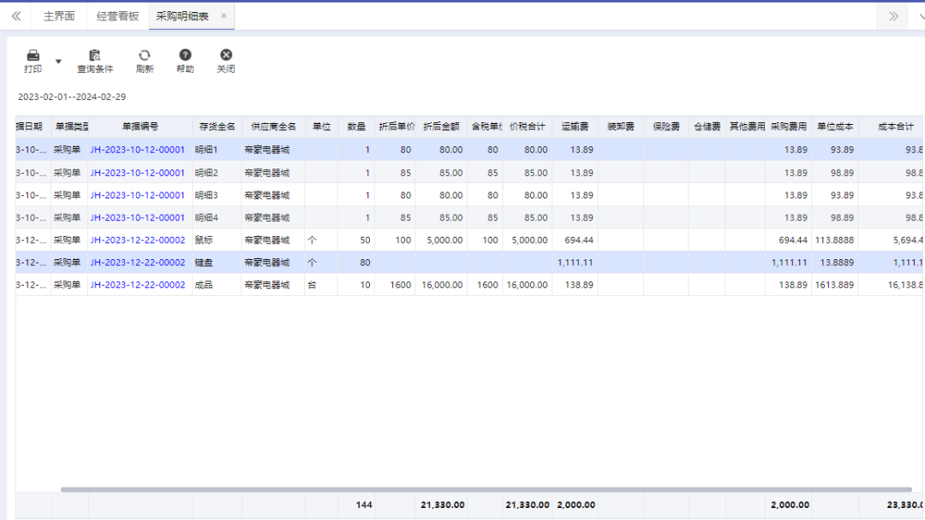Click the right double-chevron tab scroll icon
Screen dimensions: 925x520
(x=893, y=16)
